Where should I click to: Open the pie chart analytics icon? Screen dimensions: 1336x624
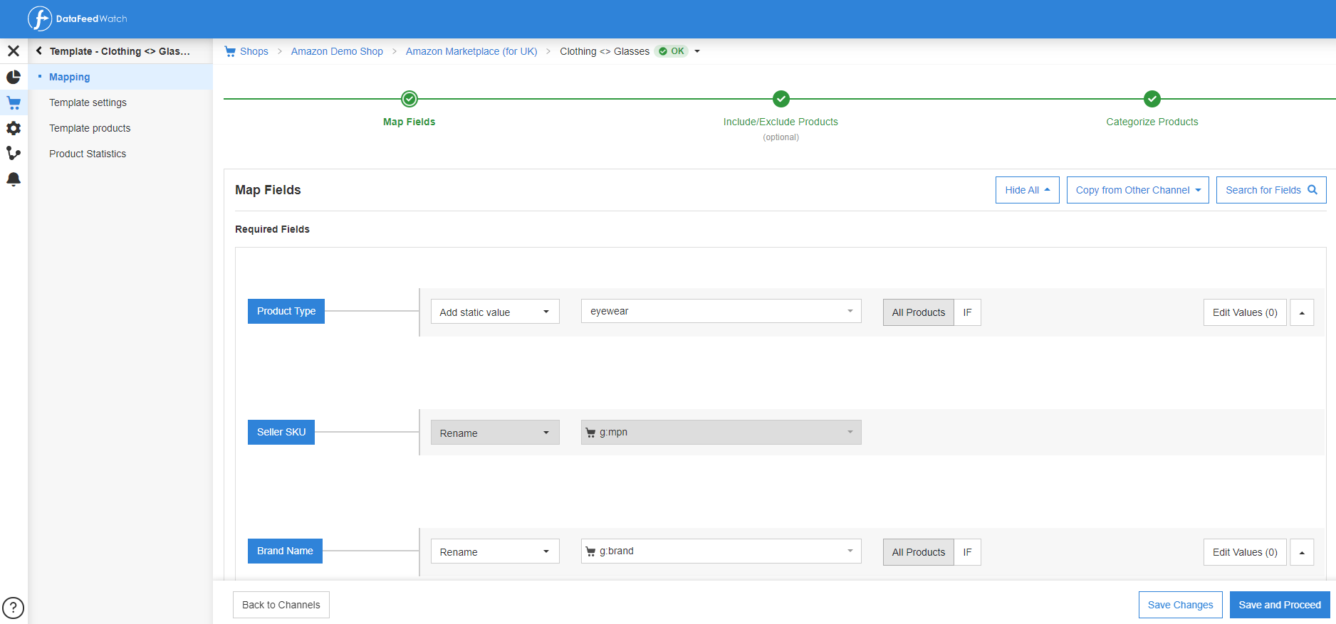[x=14, y=77]
